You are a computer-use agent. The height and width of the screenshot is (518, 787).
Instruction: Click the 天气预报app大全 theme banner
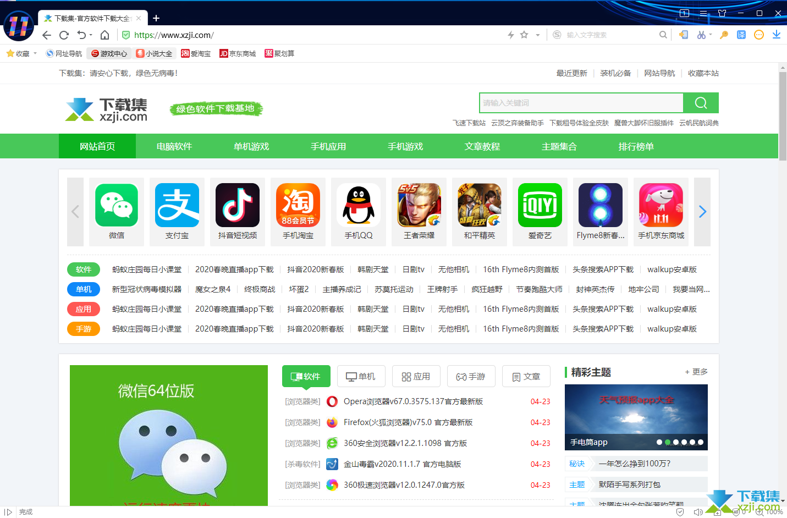pos(636,417)
